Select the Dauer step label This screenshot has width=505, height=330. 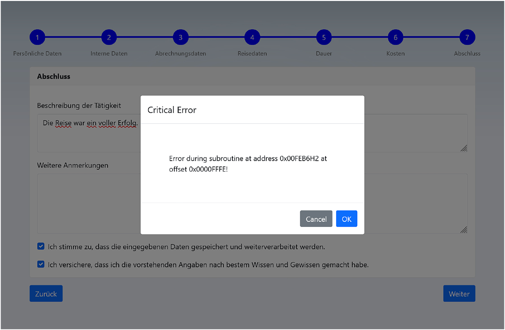323,53
